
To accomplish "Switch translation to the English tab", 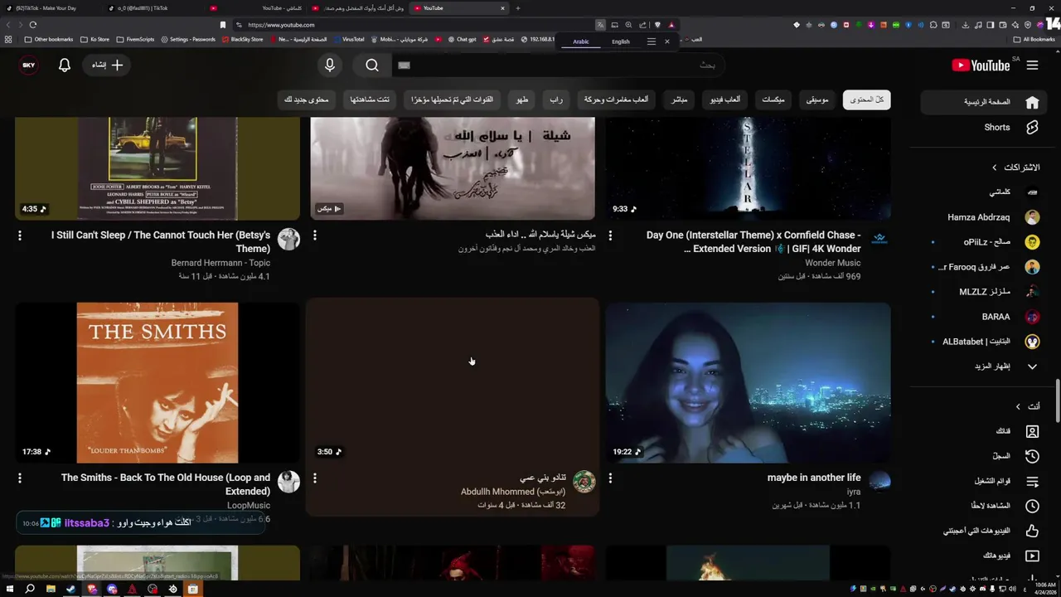I will (x=621, y=41).
